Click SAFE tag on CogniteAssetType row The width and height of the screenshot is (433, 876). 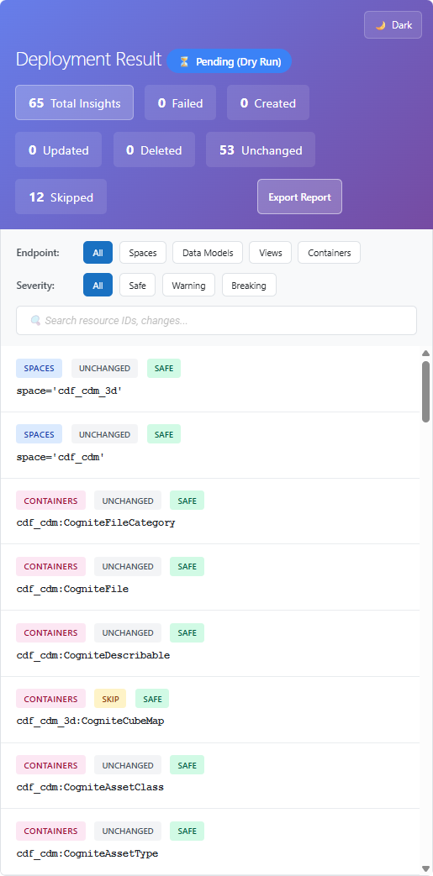tap(187, 831)
